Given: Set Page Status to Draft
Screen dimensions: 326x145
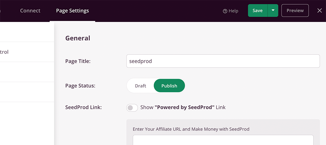Looking at the screenshot, I should click(x=140, y=86).
